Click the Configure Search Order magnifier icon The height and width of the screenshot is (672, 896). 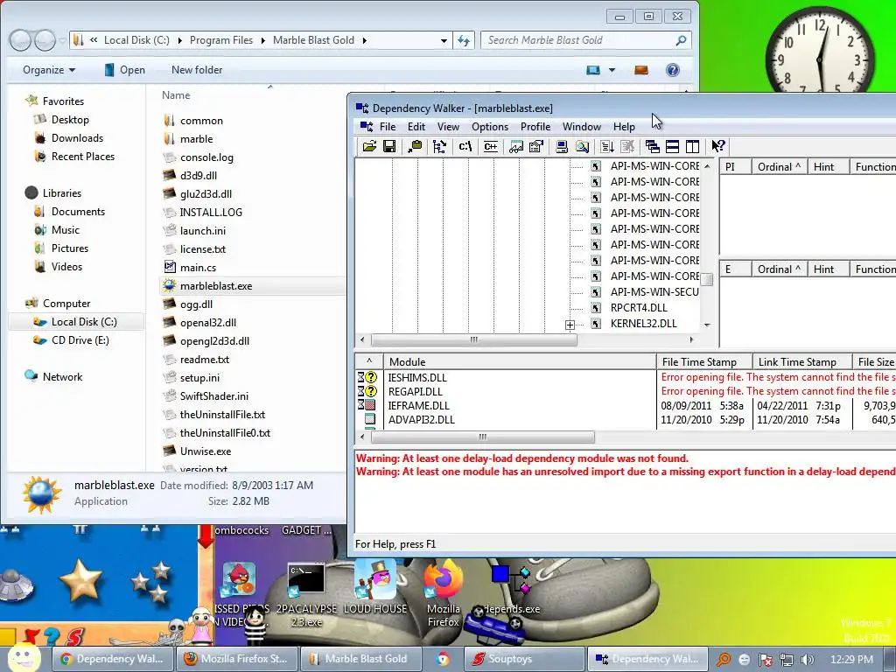(x=582, y=147)
